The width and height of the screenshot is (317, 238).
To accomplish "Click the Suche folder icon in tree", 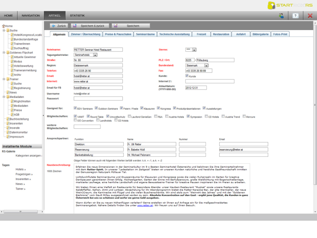I will (x=8, y=30).
